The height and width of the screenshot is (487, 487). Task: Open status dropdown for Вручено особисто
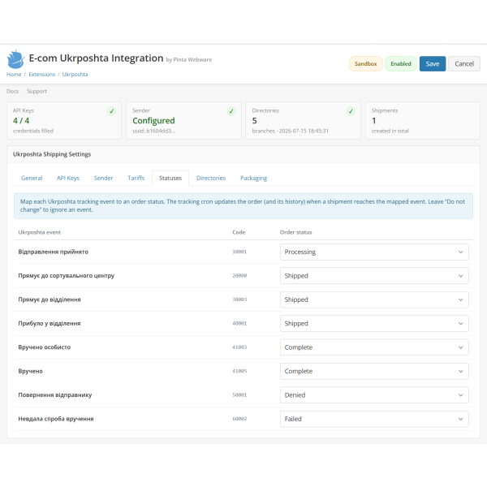point(374,347)
